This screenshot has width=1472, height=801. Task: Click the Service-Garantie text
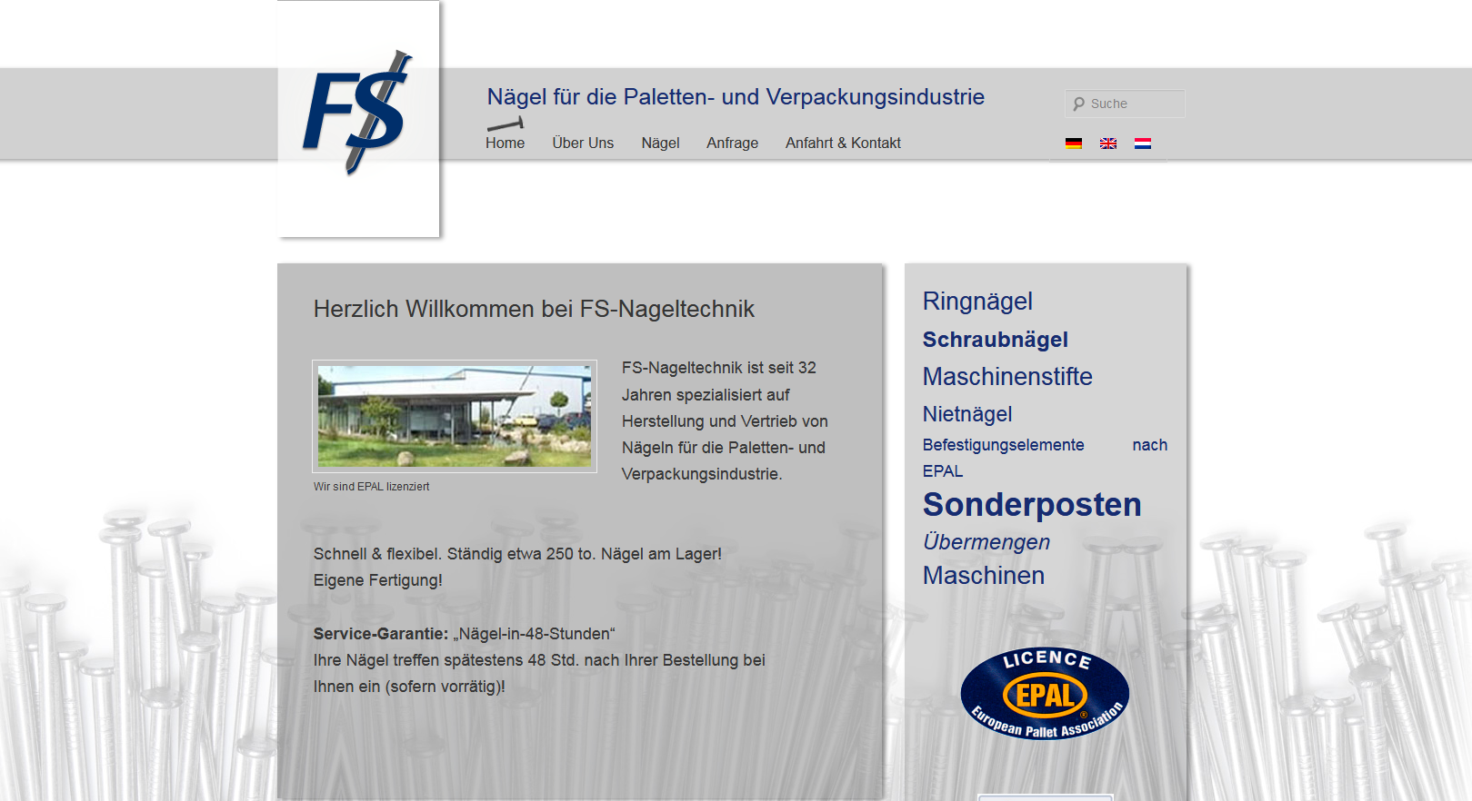(x=381, y=634)
